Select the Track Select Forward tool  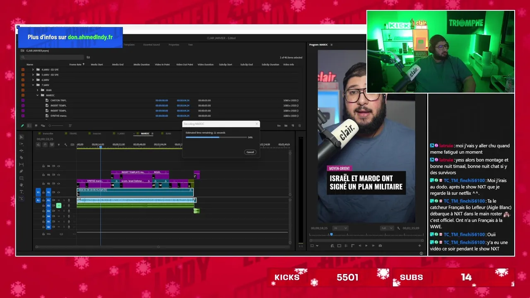tap(22, 144)
